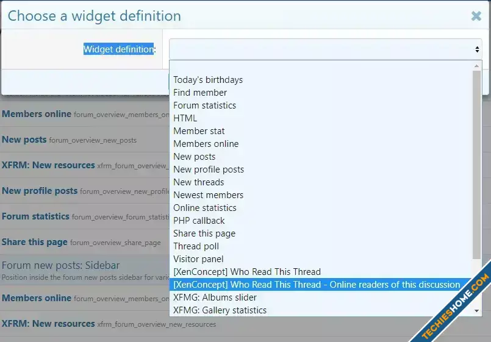The image size is (491, 342).
Task: Select New threads option
Action: coord(321,182)
